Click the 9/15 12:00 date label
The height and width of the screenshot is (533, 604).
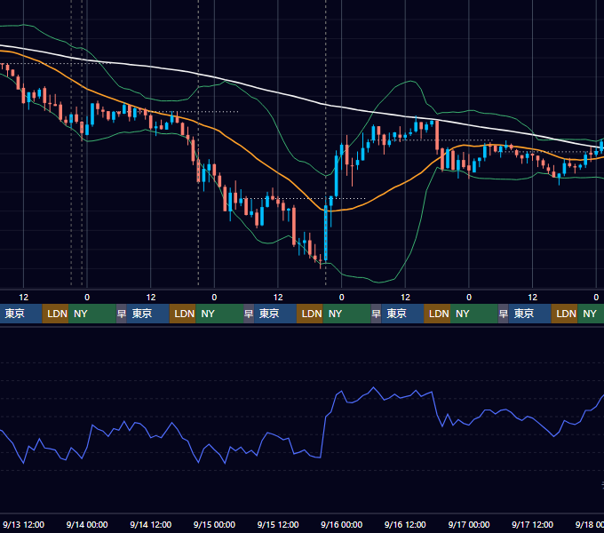click(278, 524)
